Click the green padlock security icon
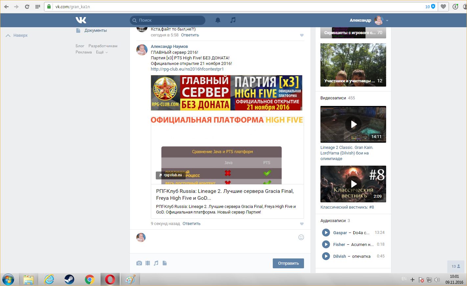 [x=49, y=7]
